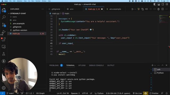Click unsaved dot on main.py tab
This screenshot has width=170, height=95.
click(102, 9)
